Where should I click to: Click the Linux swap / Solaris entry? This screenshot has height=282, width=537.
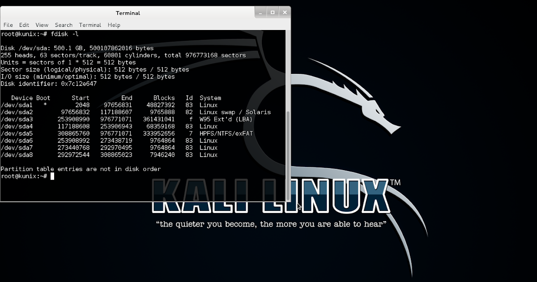coord(235,112)
